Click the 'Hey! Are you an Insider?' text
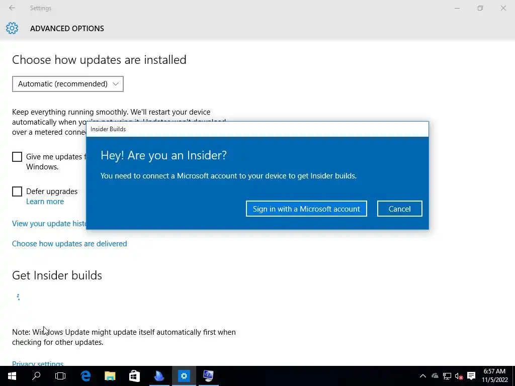Viewport: 515px width, 386px height. (163, 155)
